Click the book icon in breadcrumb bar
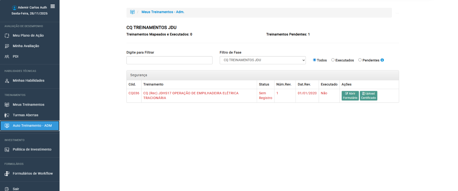Image resolution: width=458 pixels, height=191 pixels. 132,12
